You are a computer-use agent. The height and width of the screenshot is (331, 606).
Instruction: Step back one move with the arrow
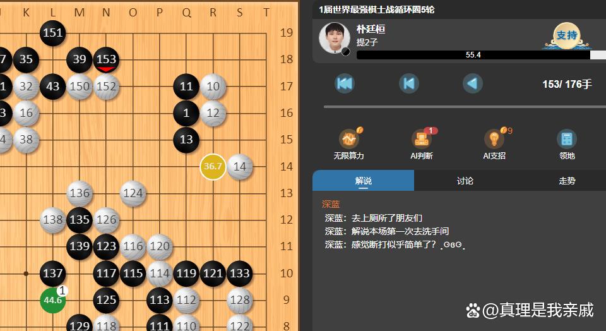click(x=472, y=83)
